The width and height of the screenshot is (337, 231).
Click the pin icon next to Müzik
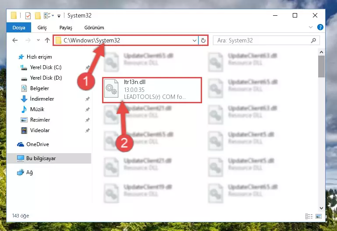pos(87,109)
